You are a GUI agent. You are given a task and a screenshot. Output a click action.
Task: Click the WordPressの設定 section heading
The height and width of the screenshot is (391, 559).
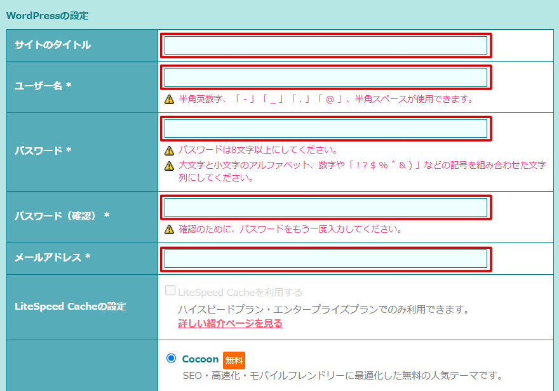[x=48, y=15]
